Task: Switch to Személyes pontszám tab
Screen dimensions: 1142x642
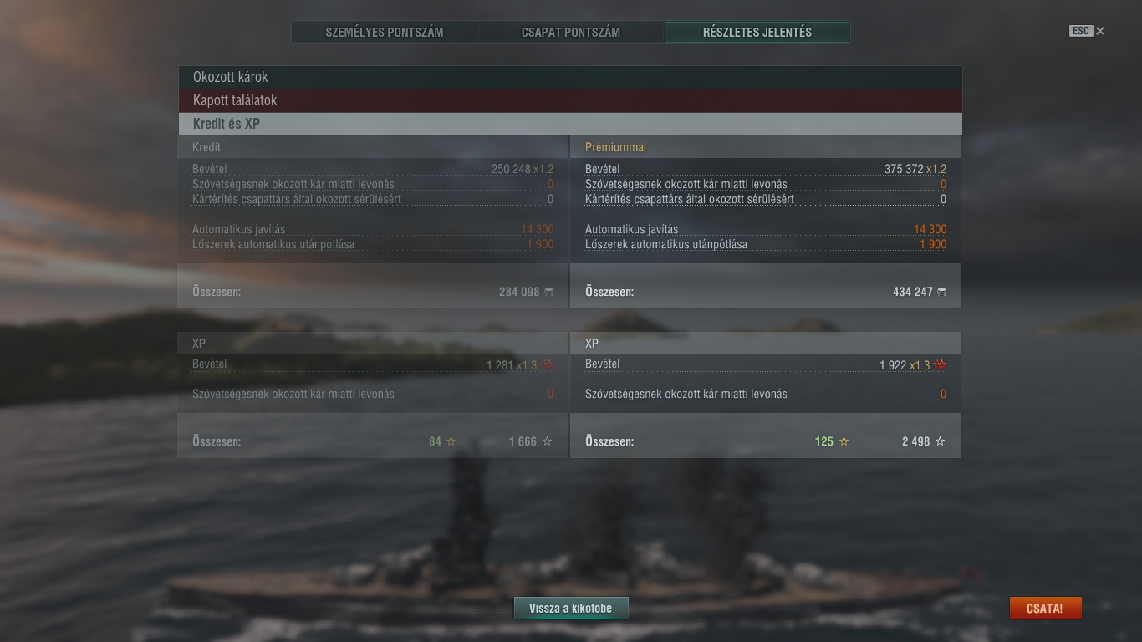Action: 385,33
